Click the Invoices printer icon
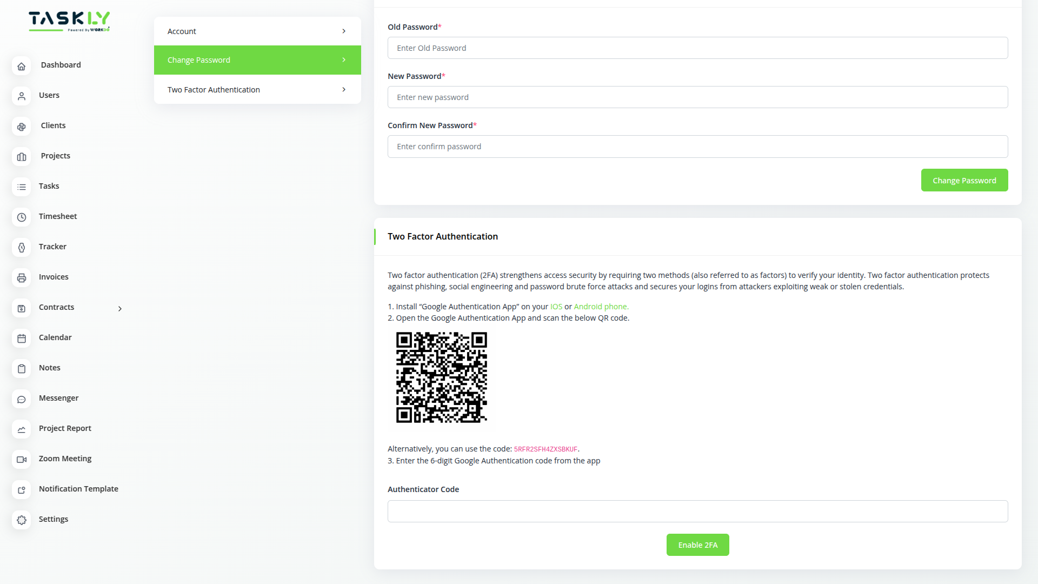Viewport: 1038px width, 584px height. [22, 277]
